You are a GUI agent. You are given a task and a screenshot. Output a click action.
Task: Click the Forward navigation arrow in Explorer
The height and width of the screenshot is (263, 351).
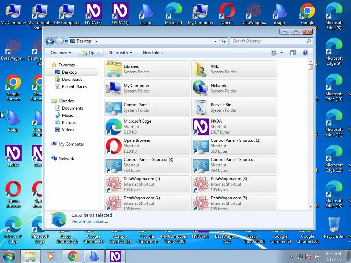coord(59,41)
